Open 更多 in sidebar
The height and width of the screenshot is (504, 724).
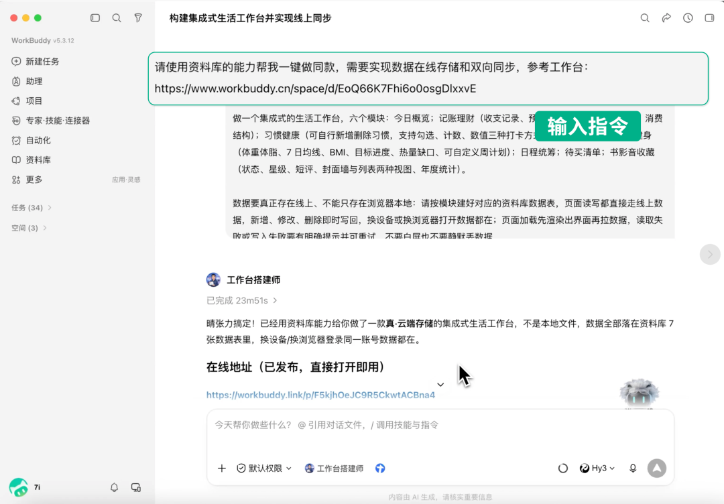(27, 180)
